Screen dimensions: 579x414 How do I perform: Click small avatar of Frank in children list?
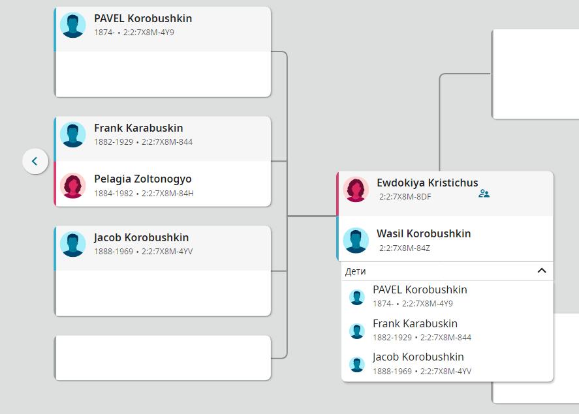(x=356, y=331)
